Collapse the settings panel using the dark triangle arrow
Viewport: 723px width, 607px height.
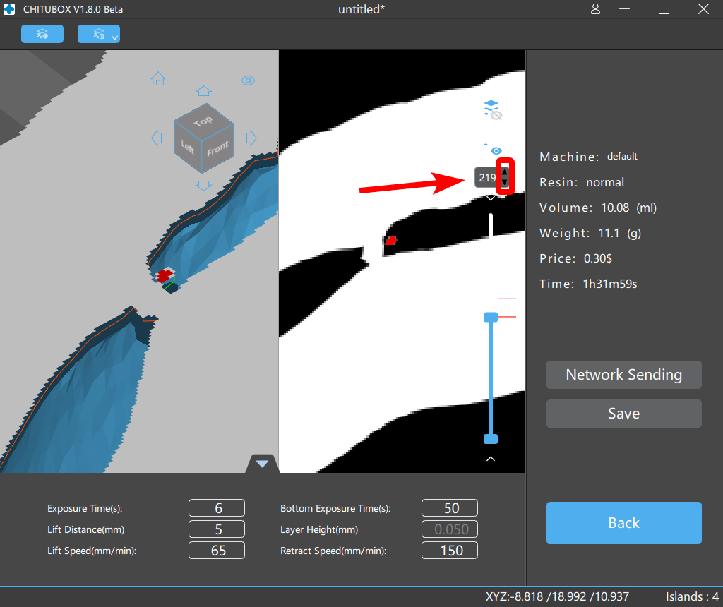tap(261, 463)
